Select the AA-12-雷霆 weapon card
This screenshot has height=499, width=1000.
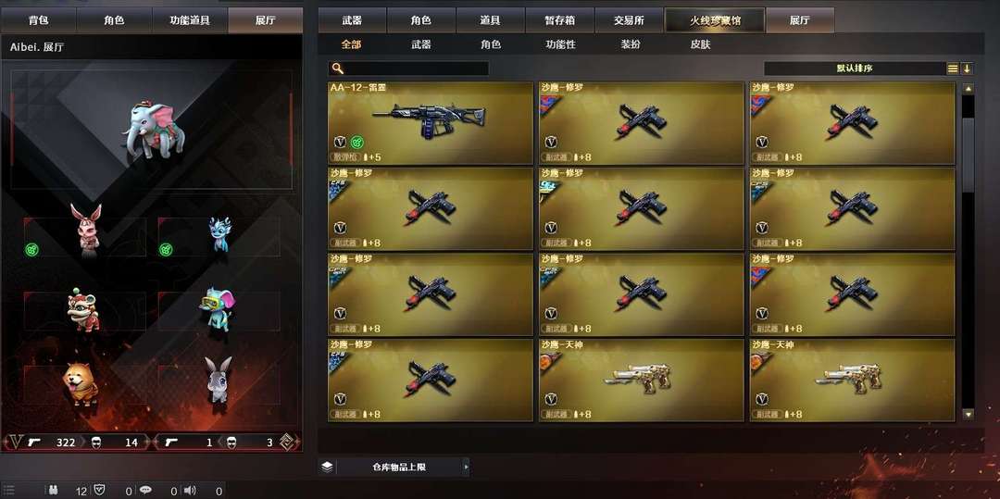[431, 122]
